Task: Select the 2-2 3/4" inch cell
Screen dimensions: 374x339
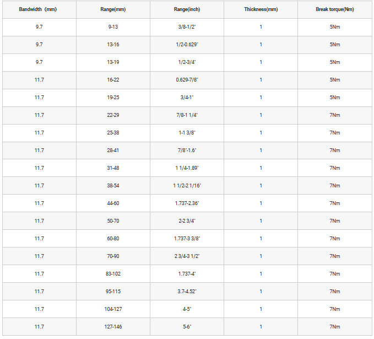Action: click(x=186, y=221)
